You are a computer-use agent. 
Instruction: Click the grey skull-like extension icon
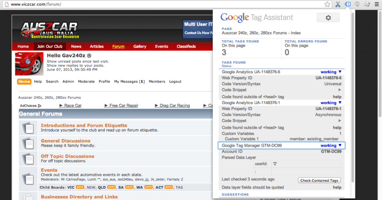357,4
